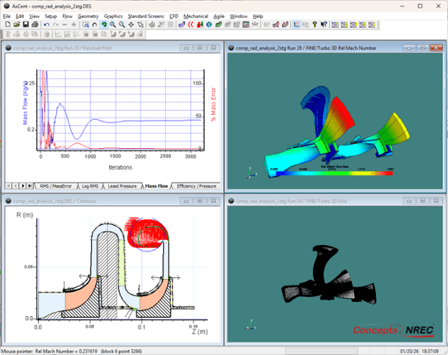Open the Window menu
Viewport: 448px width, 355px height.
(x=239, y=17)
